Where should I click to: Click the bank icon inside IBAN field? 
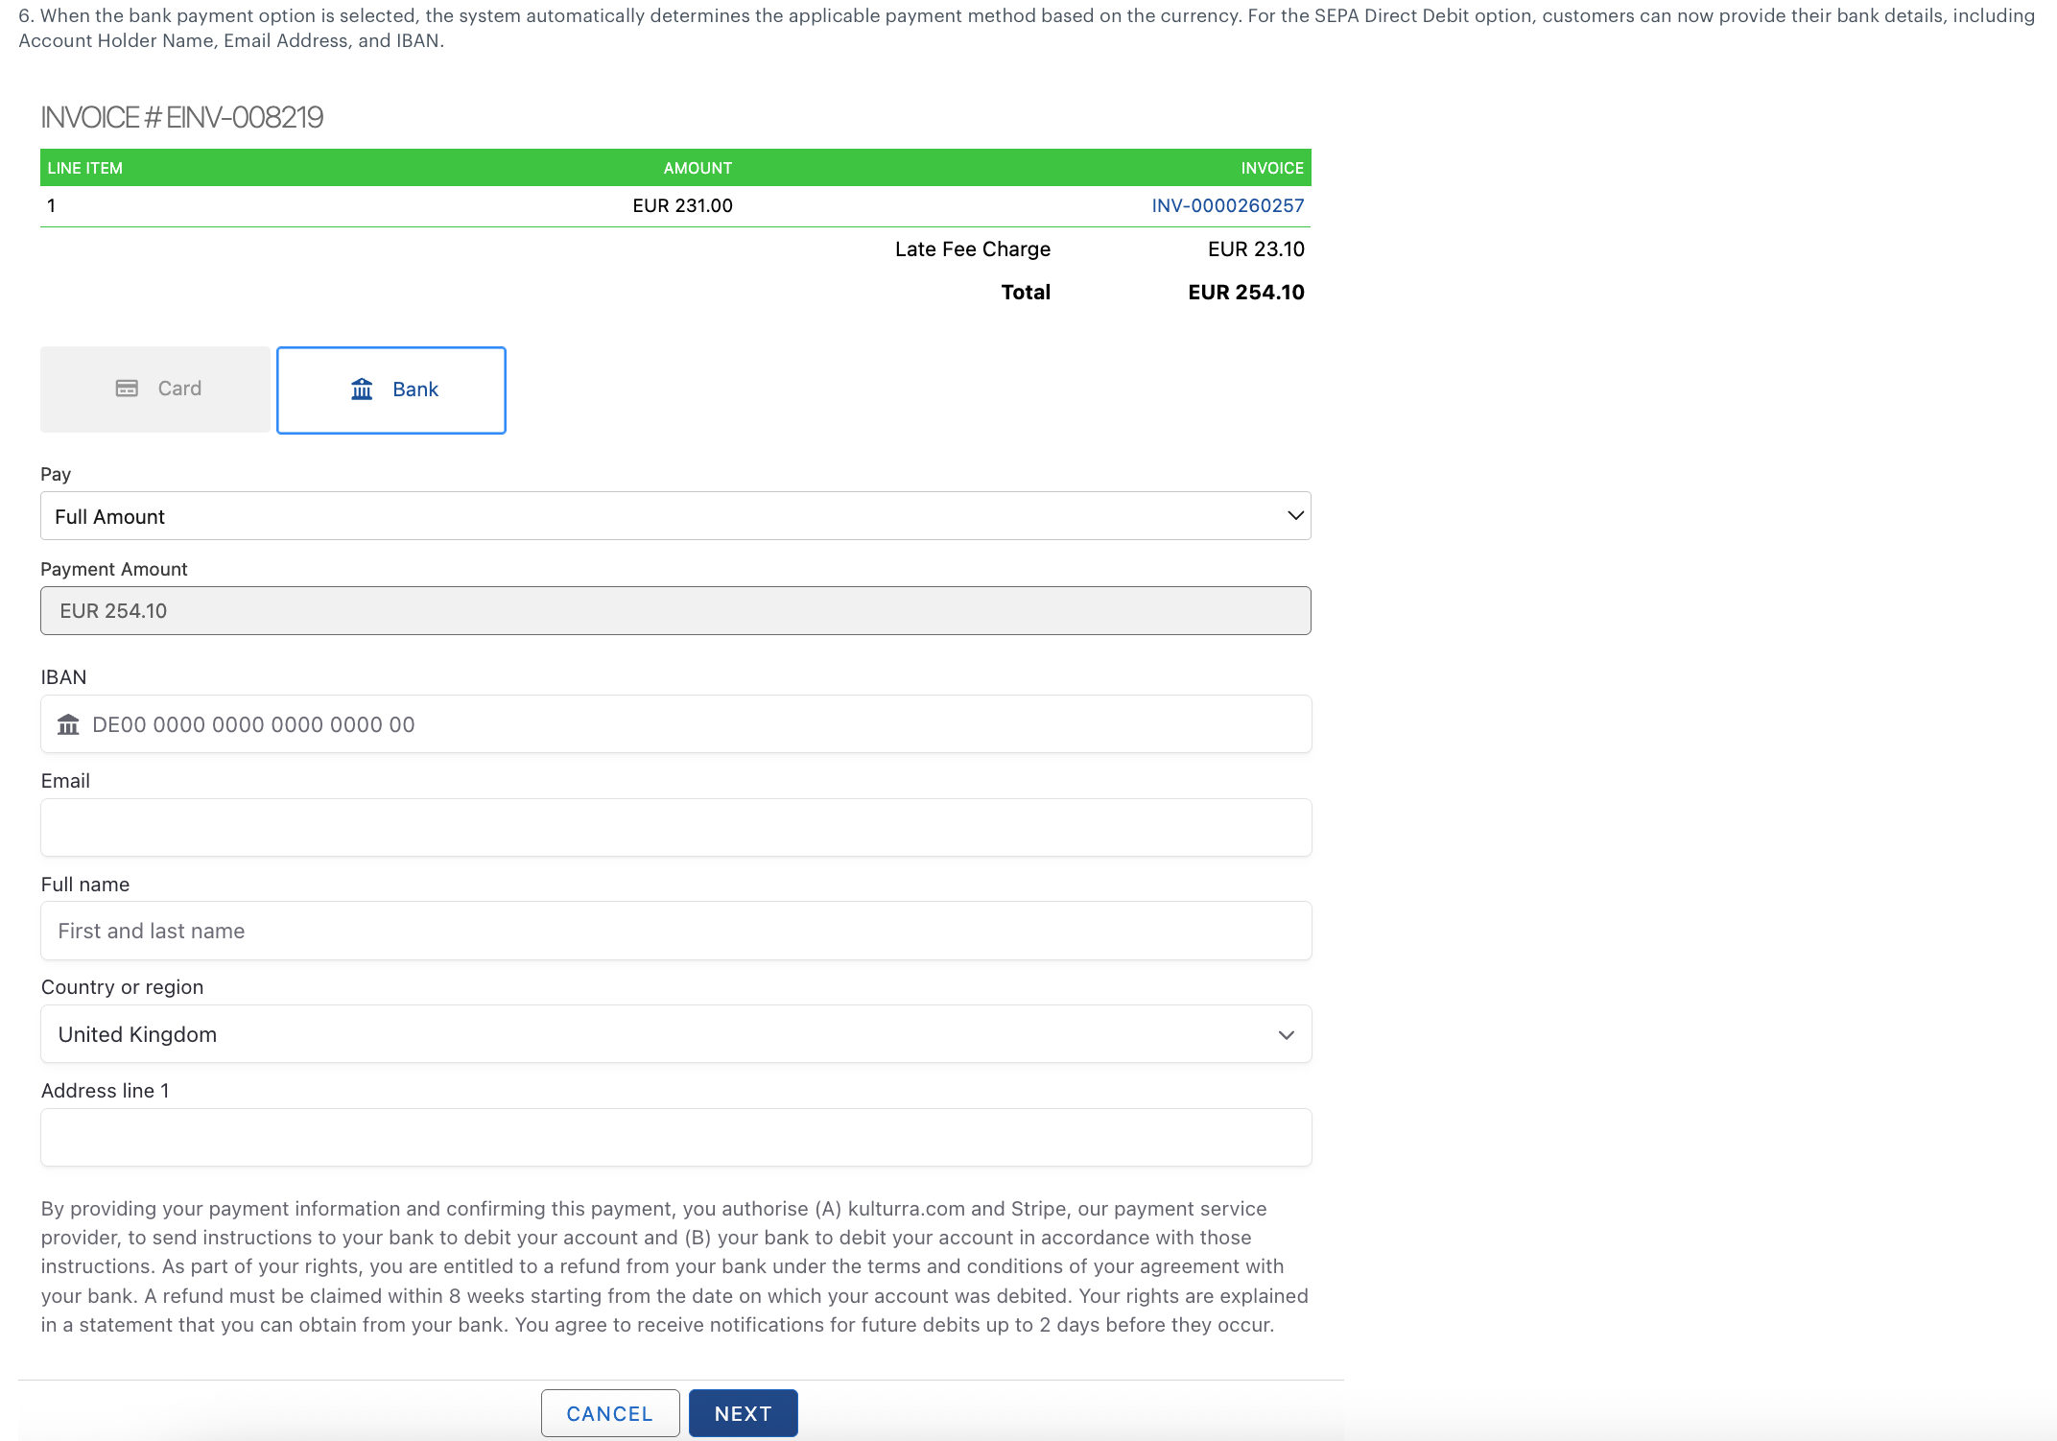(68, 725)
